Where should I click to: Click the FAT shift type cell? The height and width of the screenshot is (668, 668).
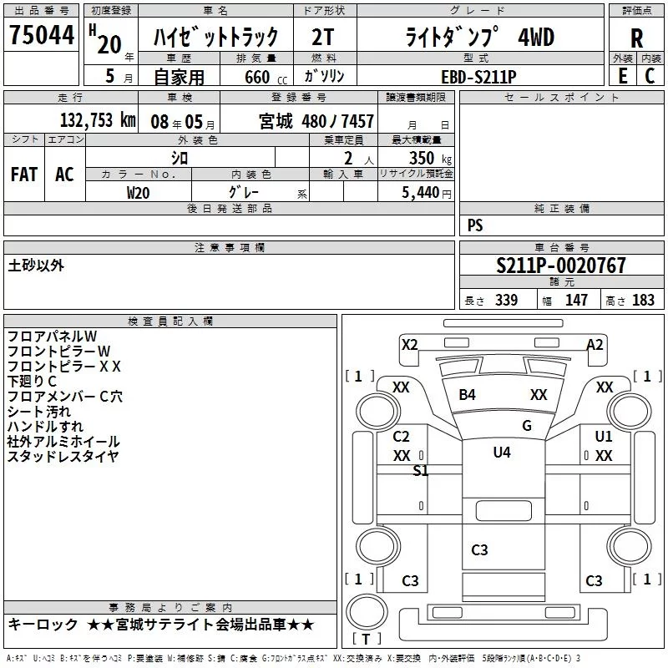click(24, 174)
